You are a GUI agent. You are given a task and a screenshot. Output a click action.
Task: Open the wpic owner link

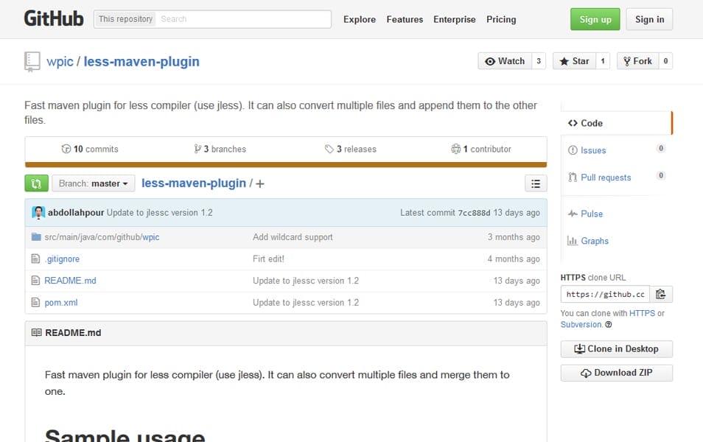[60, 61]
